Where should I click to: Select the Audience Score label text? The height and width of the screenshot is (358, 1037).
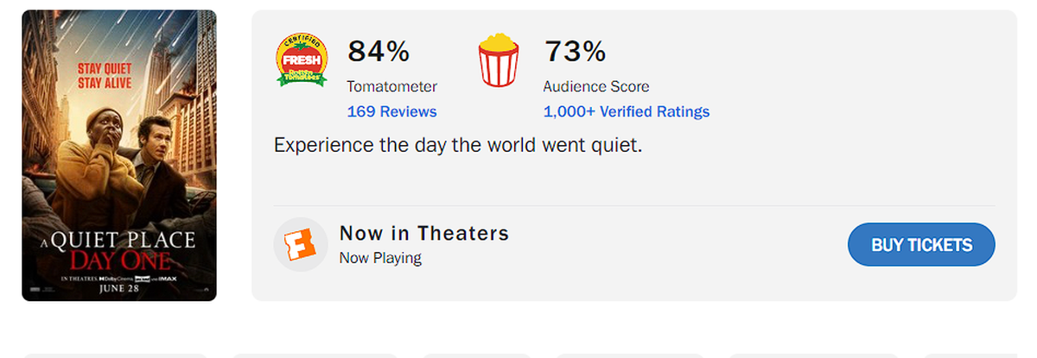pyautogui.click(x=595, y=86)
